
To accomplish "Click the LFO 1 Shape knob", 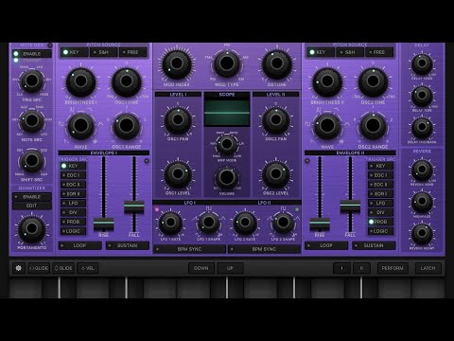I will pyautogui.click(x=208, y=223).
